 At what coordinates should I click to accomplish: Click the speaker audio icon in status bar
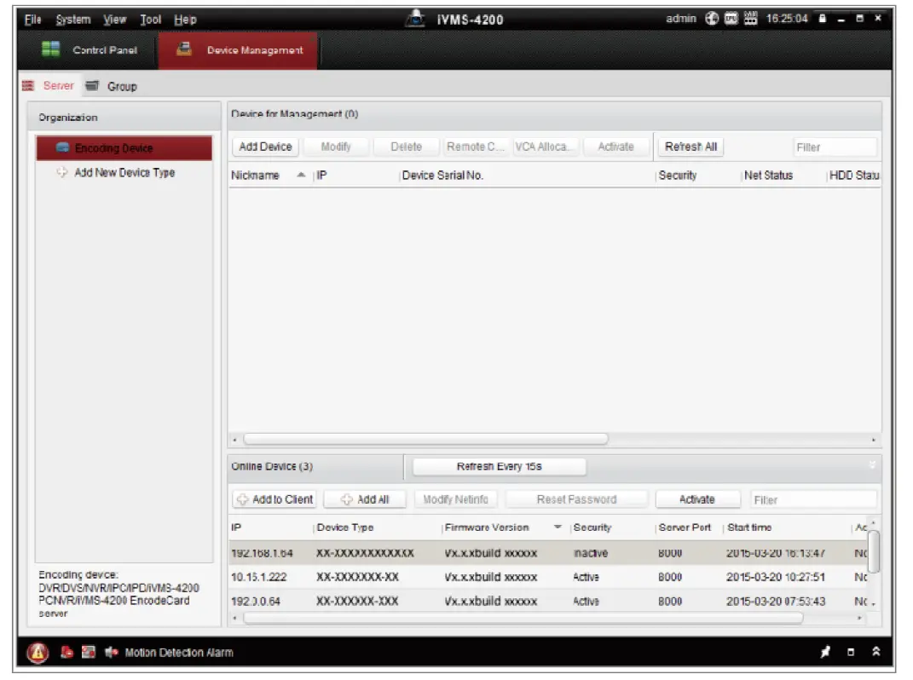(110, 653)
